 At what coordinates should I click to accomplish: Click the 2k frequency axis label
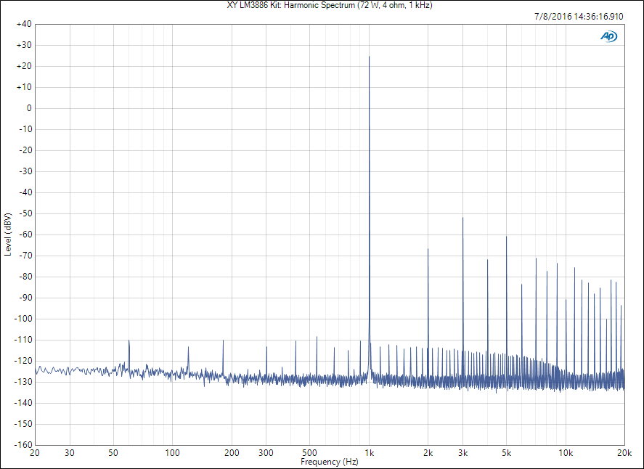click(428, 453)
